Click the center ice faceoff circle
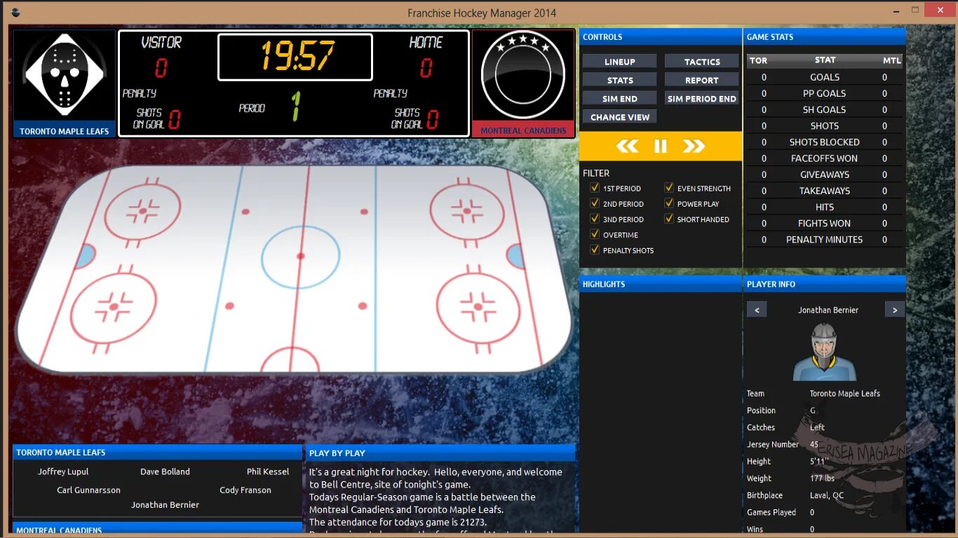 (301, 256)
